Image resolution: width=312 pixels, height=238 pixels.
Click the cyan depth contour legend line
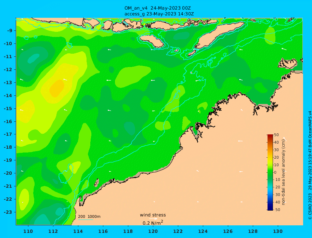(x=86, y=220)
